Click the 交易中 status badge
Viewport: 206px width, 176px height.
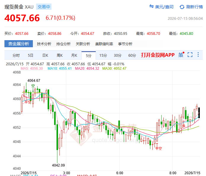point(44,7)
